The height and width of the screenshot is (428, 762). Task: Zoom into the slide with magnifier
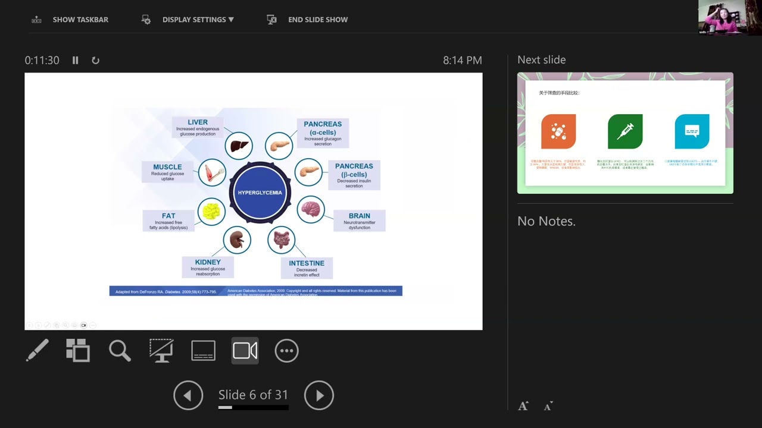click(120, 351)
